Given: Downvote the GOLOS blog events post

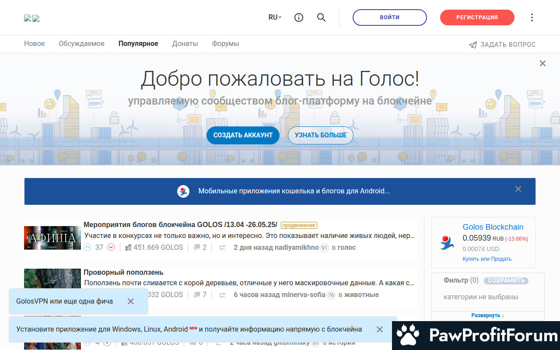Looking at the screenshot, I should 111,247.
